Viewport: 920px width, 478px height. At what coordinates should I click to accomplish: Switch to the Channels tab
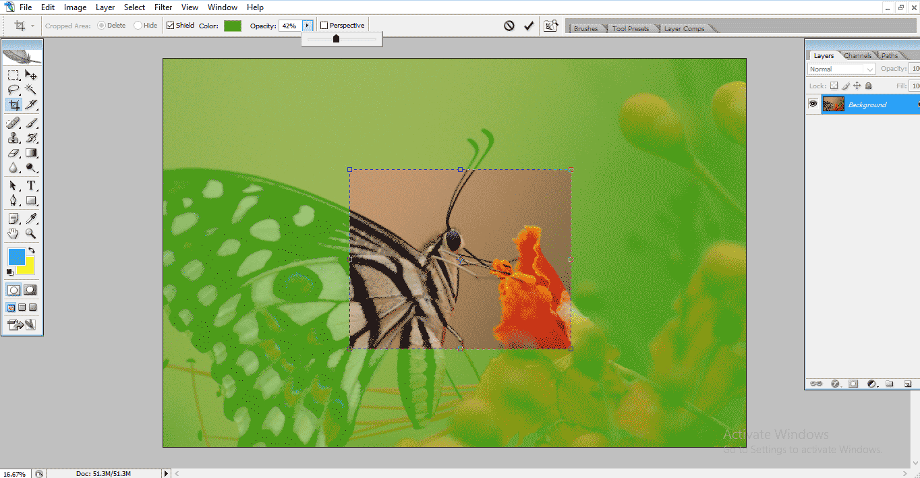coord(857,56)
